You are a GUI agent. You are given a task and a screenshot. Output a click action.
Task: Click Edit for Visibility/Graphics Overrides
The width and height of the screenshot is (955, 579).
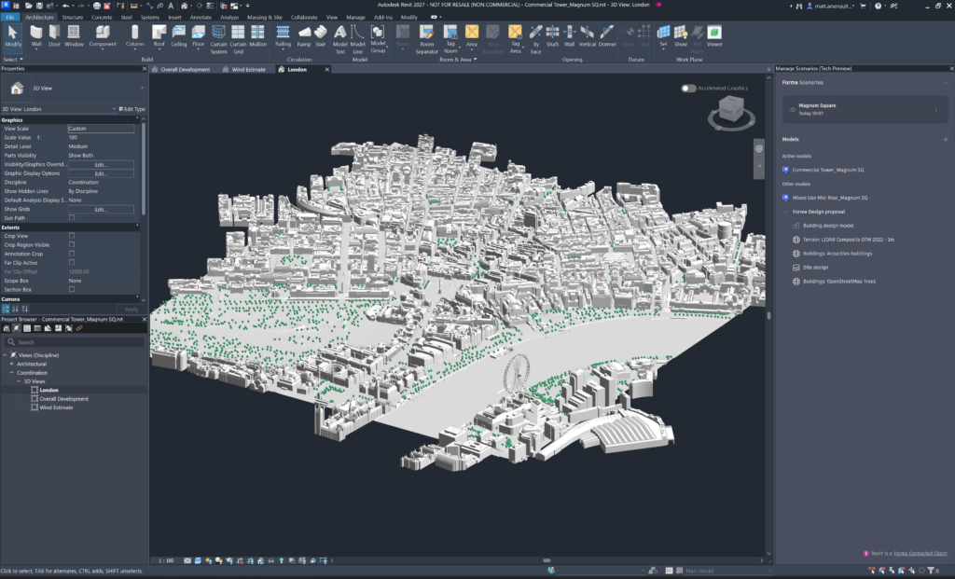coord(101,164)
